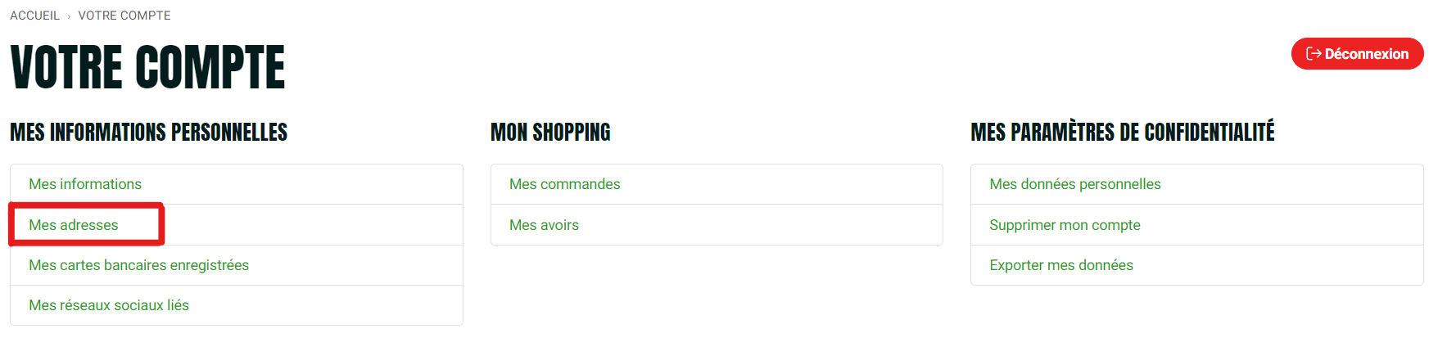Open Mes données personnelles
Screen dimensions: 1447x338
[x=1074, y=184]
